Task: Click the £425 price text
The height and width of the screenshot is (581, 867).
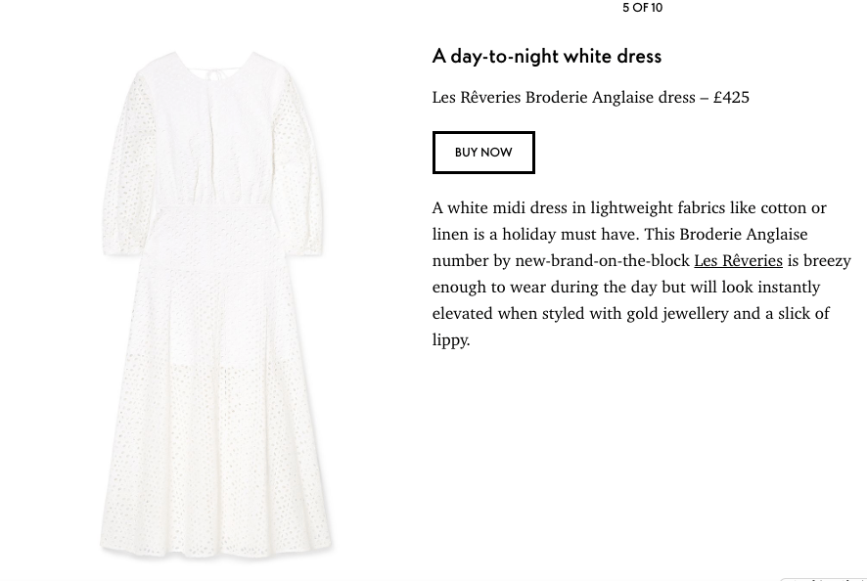Action: tap(731, 97)
